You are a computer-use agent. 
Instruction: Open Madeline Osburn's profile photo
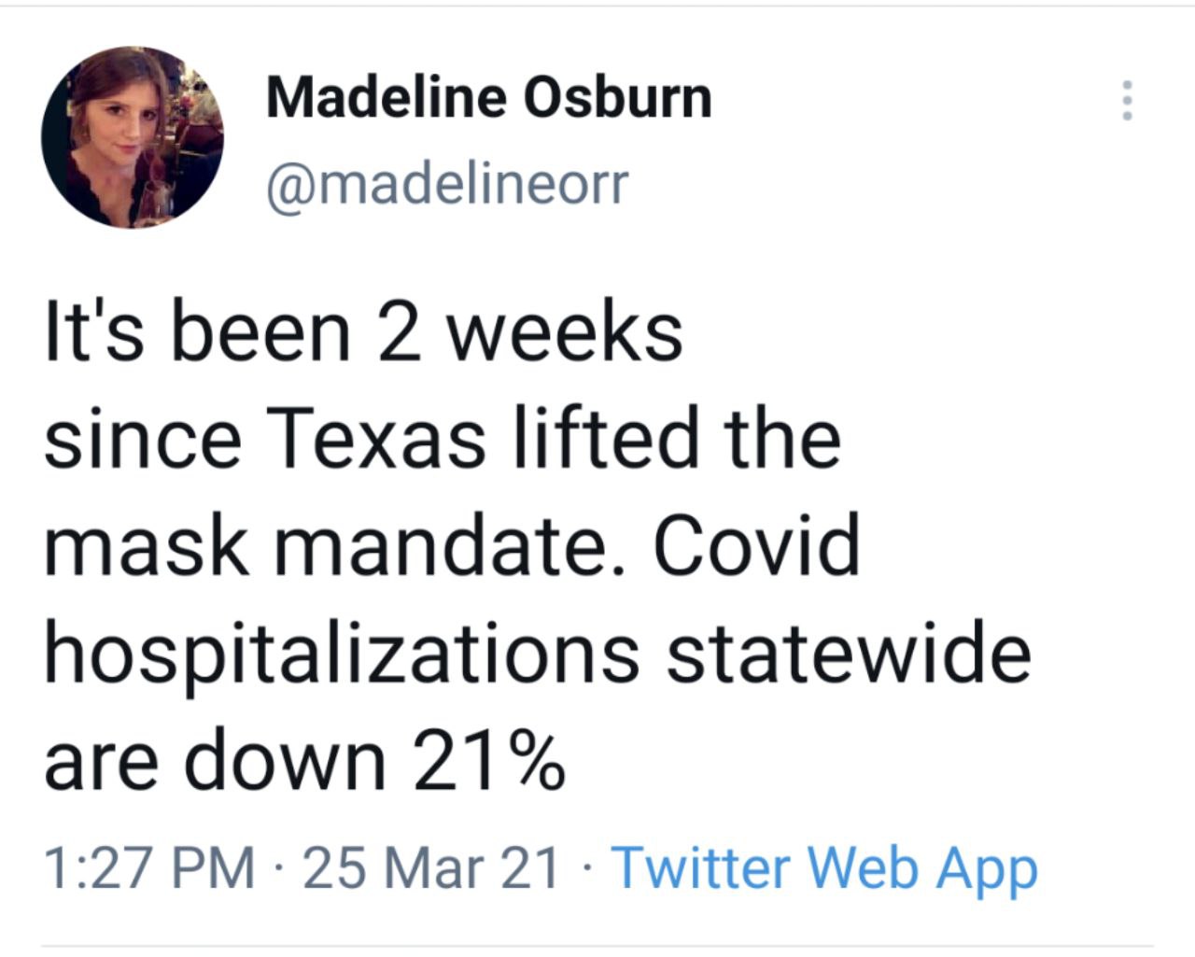(132, 136)
